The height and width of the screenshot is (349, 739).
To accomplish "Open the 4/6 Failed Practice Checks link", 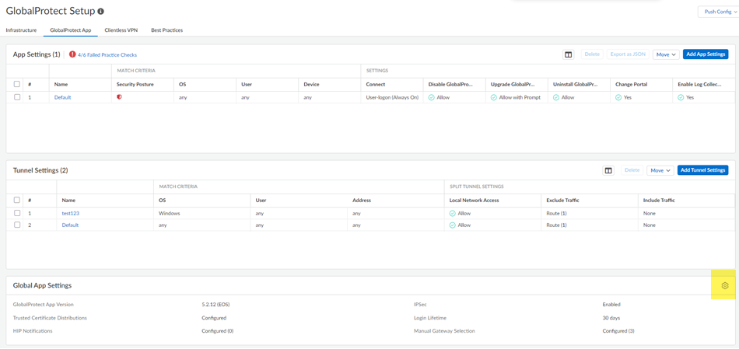I will tap(107, 55).
